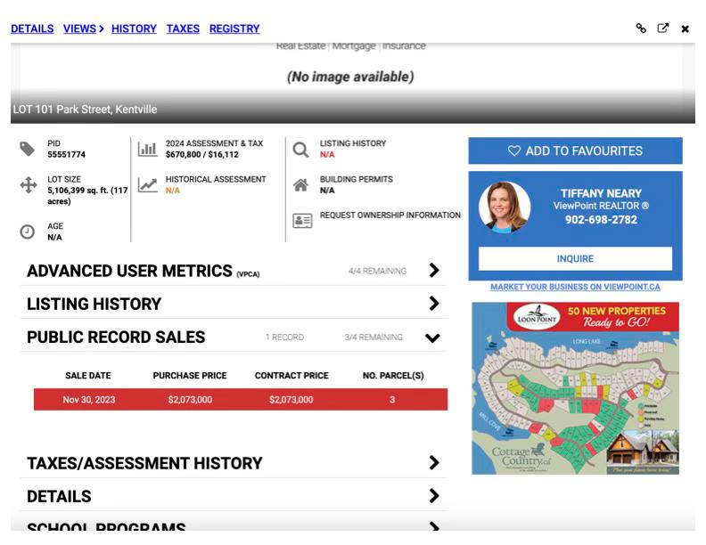Click the NO. PARCEL(S) column header

(x=393, y=376)
